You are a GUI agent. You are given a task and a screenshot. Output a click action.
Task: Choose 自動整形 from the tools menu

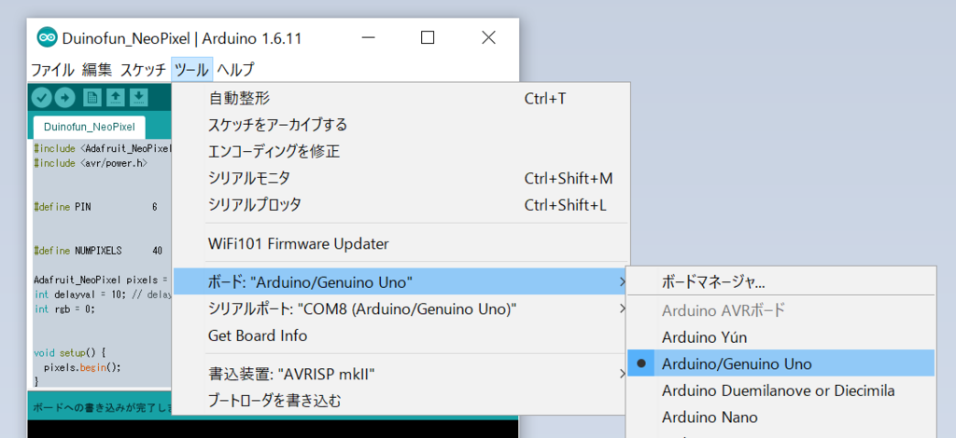pos(401,98)
